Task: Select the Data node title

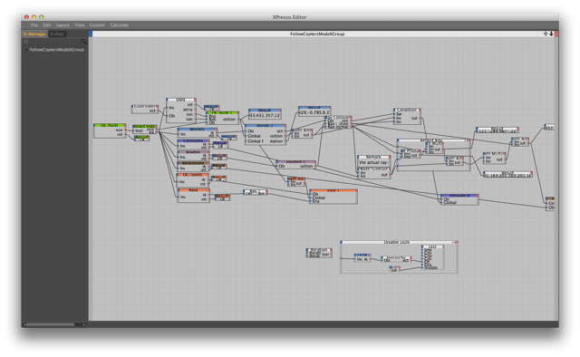Action: [180, 100]
